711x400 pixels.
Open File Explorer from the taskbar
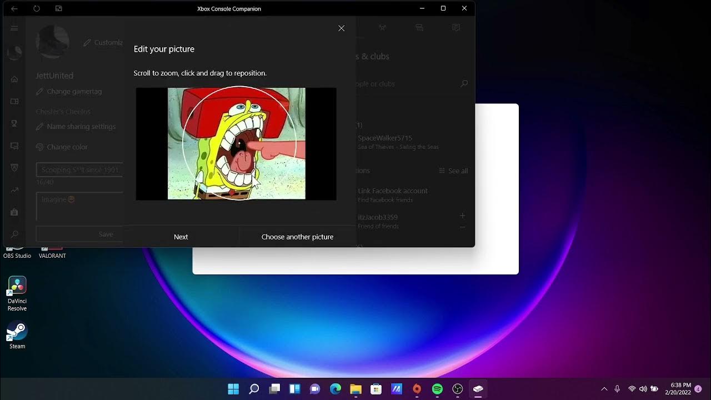pyautogui.click(x=355, y=389)
